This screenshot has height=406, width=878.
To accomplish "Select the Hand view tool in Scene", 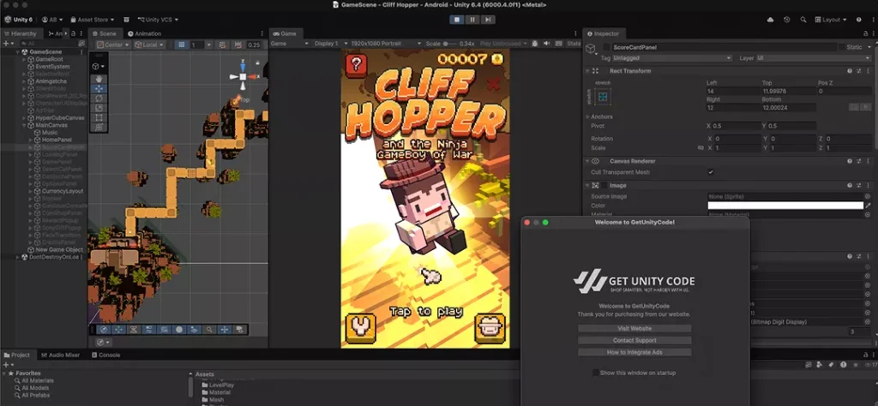I will 99,79.
